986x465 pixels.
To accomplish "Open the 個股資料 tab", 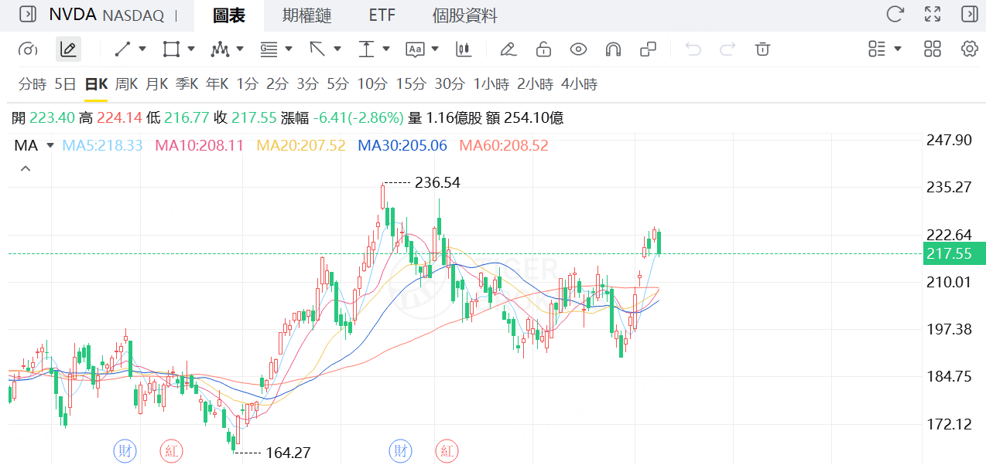I will [464, 15].
